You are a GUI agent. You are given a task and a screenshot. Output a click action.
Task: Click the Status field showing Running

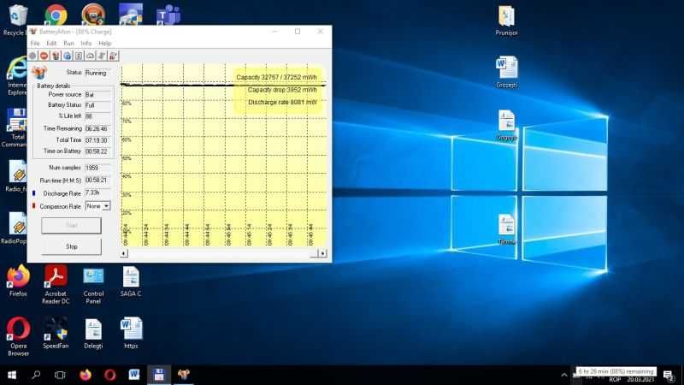point(97,73)
